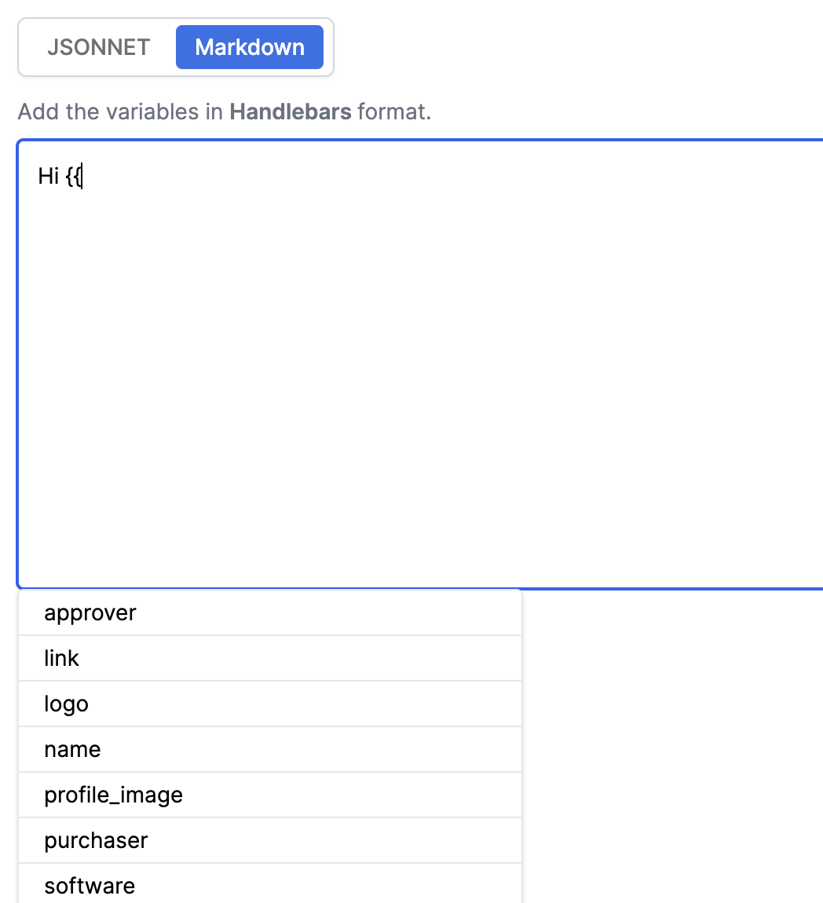Viewport: 823px width, 903px height.
Task: Insert the purchaser variable
Action: (270, 840)
